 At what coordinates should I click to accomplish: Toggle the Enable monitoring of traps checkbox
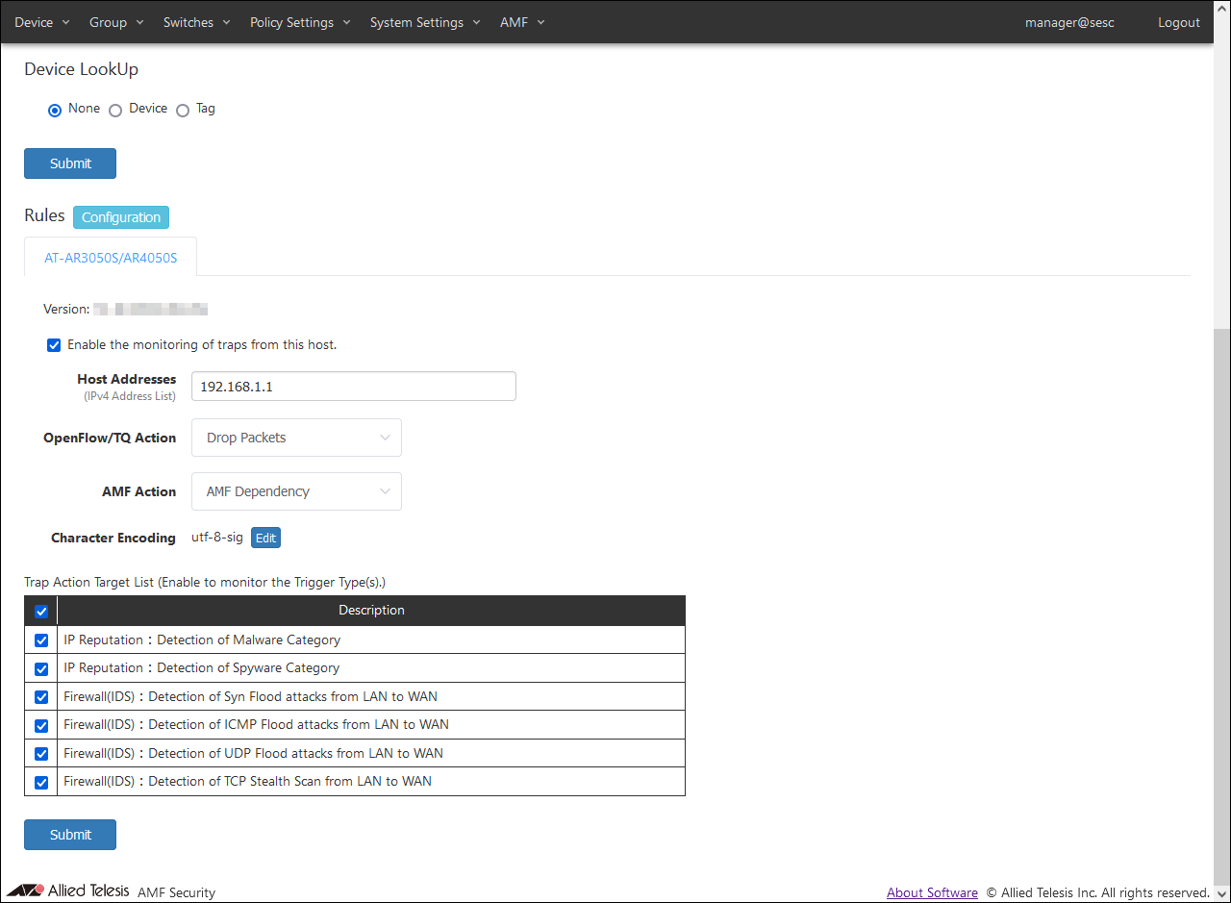click(x=54, y=345)
